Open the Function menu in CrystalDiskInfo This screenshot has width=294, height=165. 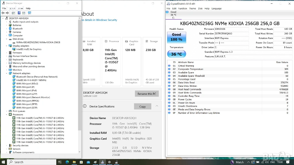(183, 9)
